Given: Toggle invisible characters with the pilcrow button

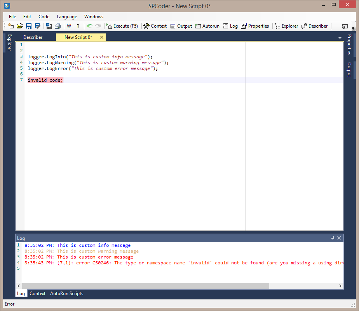Looking at the screenshot, I should click(x=78, y=26).
